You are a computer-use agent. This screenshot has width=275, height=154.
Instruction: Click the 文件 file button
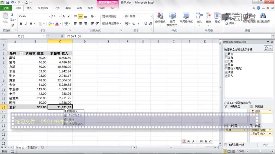(6, 8)
